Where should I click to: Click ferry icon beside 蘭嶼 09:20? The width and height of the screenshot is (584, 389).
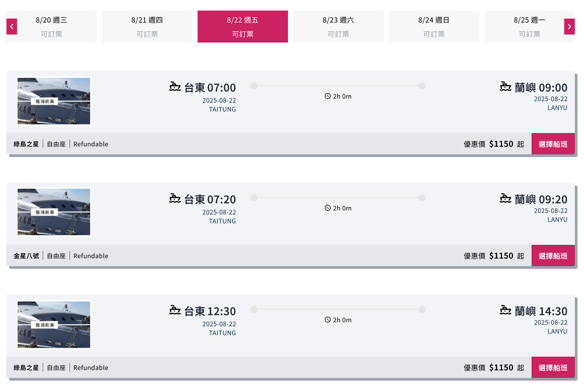coord(506,198)
